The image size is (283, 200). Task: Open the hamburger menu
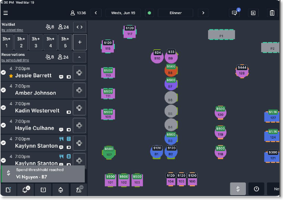point(6,13)
